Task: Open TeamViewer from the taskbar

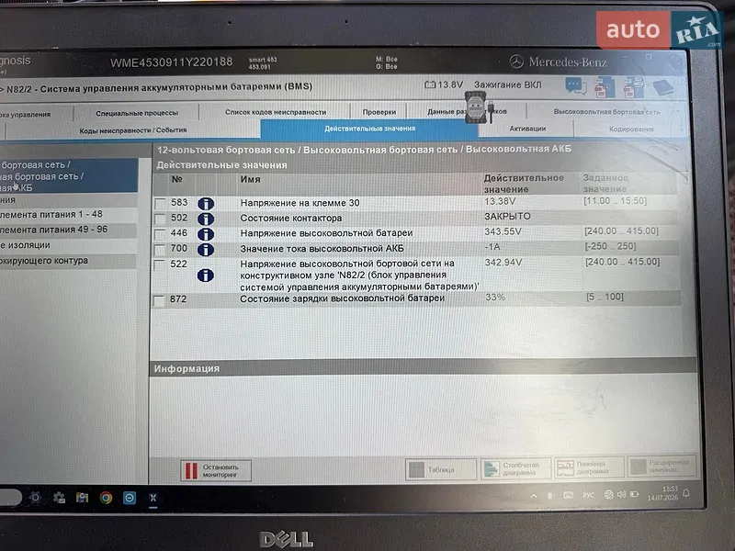Action: click(x=130, y=498)
